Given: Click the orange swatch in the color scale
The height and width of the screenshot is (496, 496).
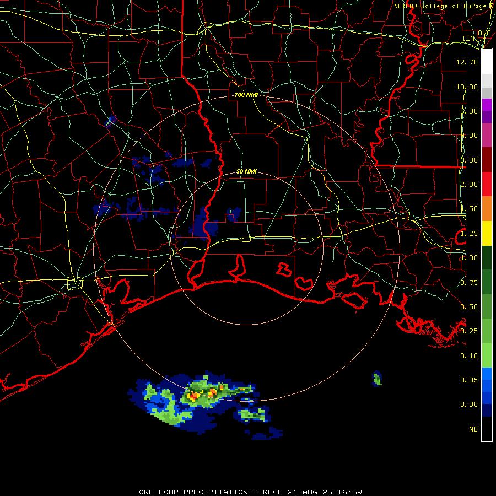Looking at the screenshot, I should point(487,209).
